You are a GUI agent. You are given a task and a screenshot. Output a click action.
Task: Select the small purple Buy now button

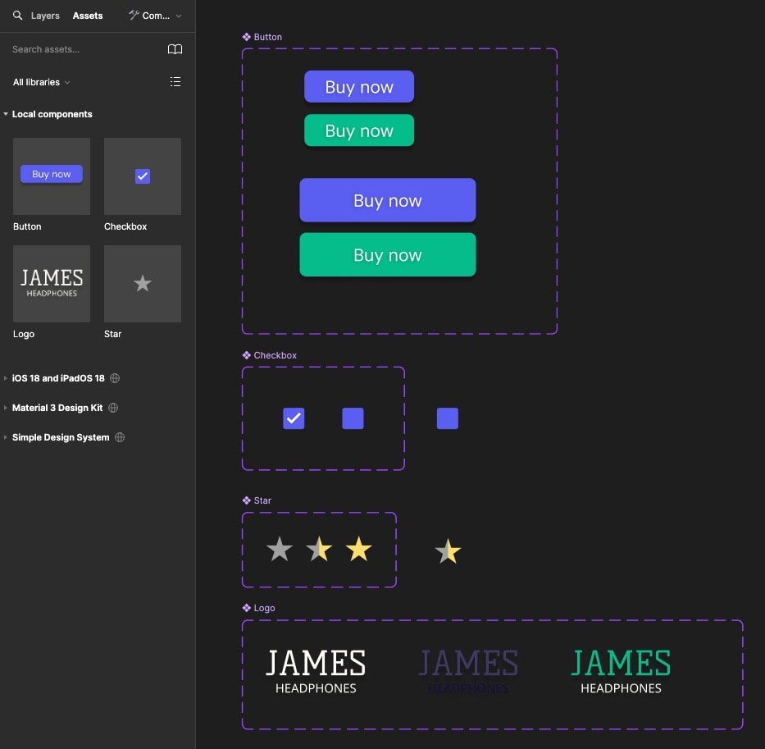coord(359,86)
